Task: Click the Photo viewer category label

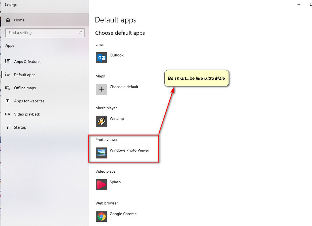Action: tap(107, 140)
